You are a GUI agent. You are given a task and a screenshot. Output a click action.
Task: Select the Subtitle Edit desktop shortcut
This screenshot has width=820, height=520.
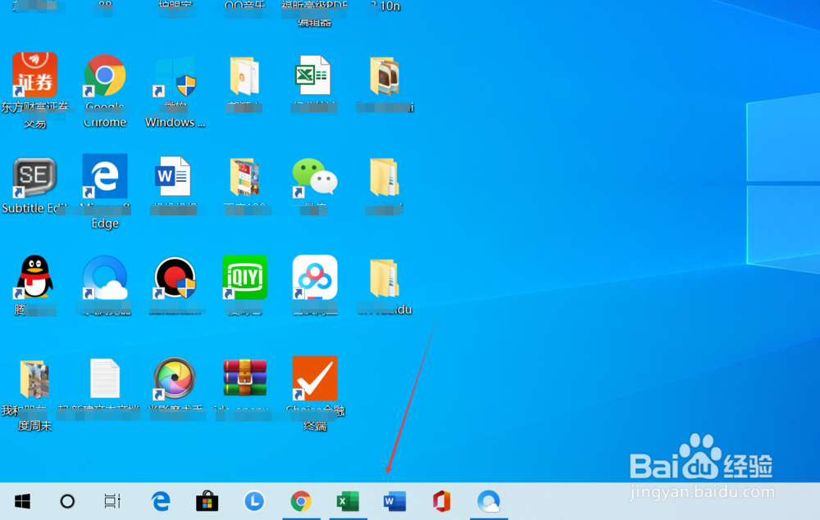(x=34, y=178)
